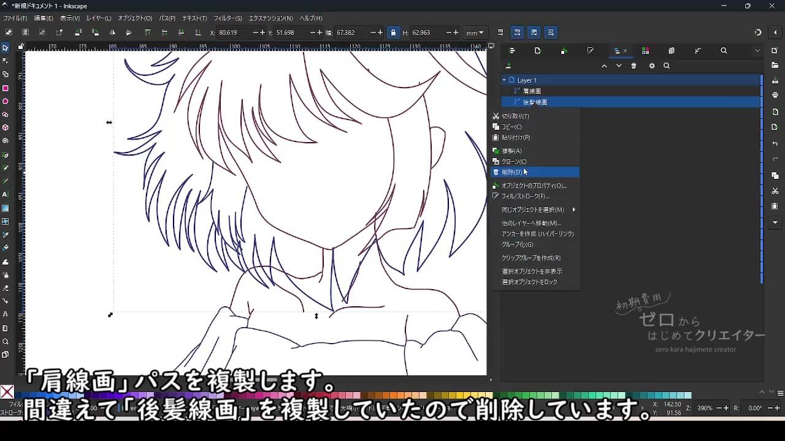Open the フィルター(S) menu
This screenshot has width=785, height=441.
click(228, 18)
